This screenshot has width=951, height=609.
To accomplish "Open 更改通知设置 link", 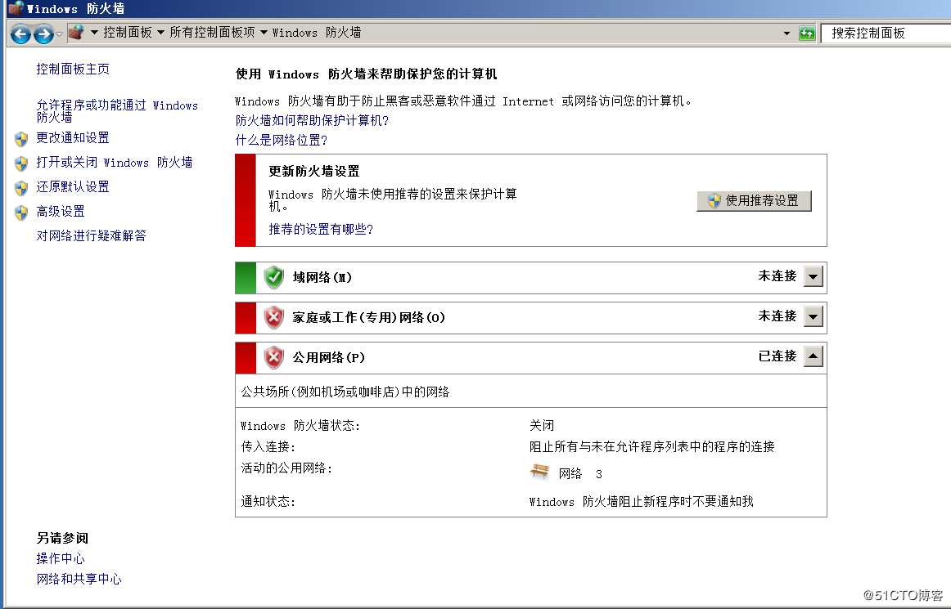I will tap(73, 138).
